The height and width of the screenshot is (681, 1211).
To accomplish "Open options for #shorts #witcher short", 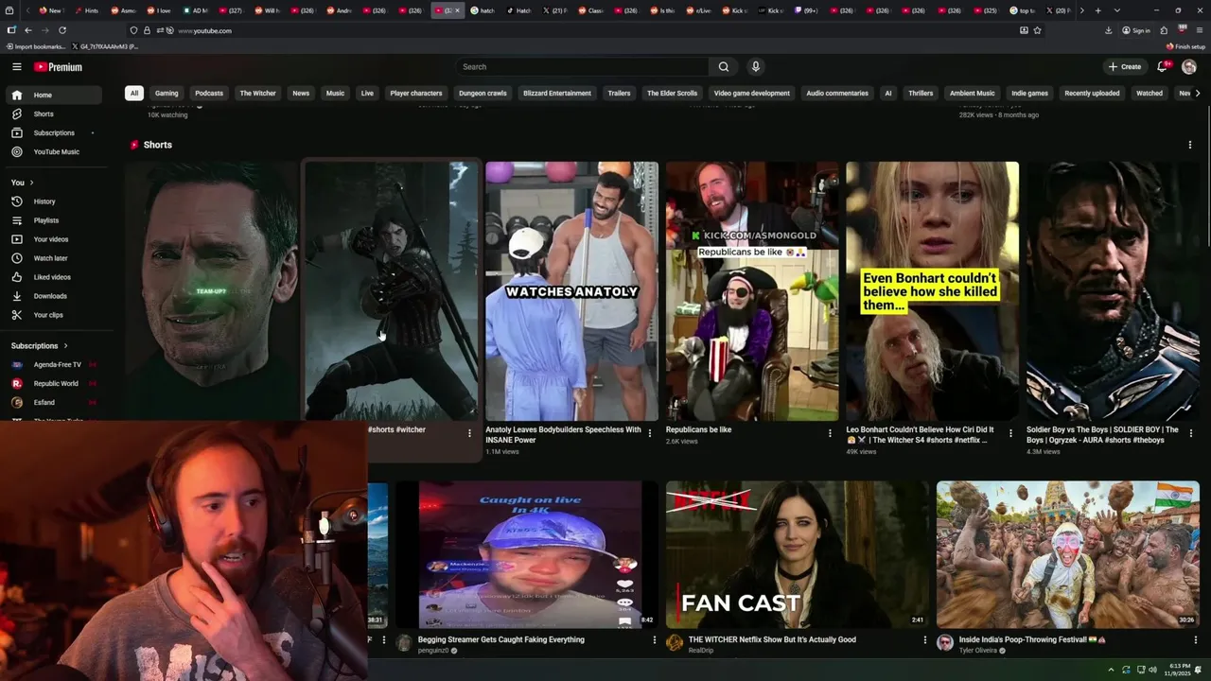I will (x=469, y=433).
